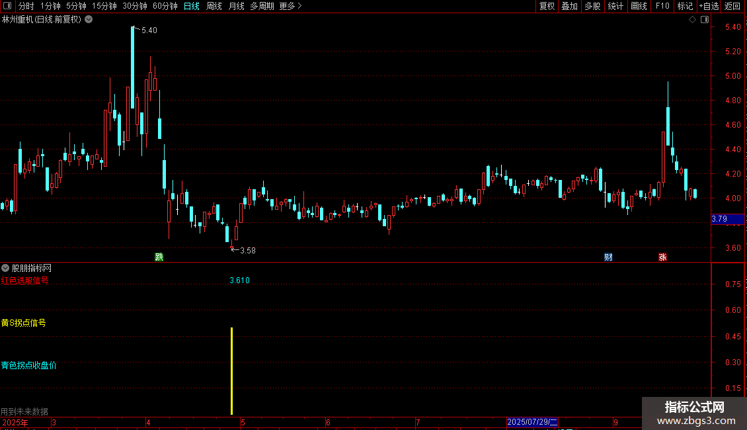
Task: Click the 叠加 overlay button
Action: pyautogui.click(x=569, y=6)
